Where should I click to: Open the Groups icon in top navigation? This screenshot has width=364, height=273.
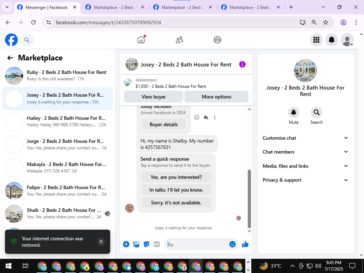click(217, 40)
